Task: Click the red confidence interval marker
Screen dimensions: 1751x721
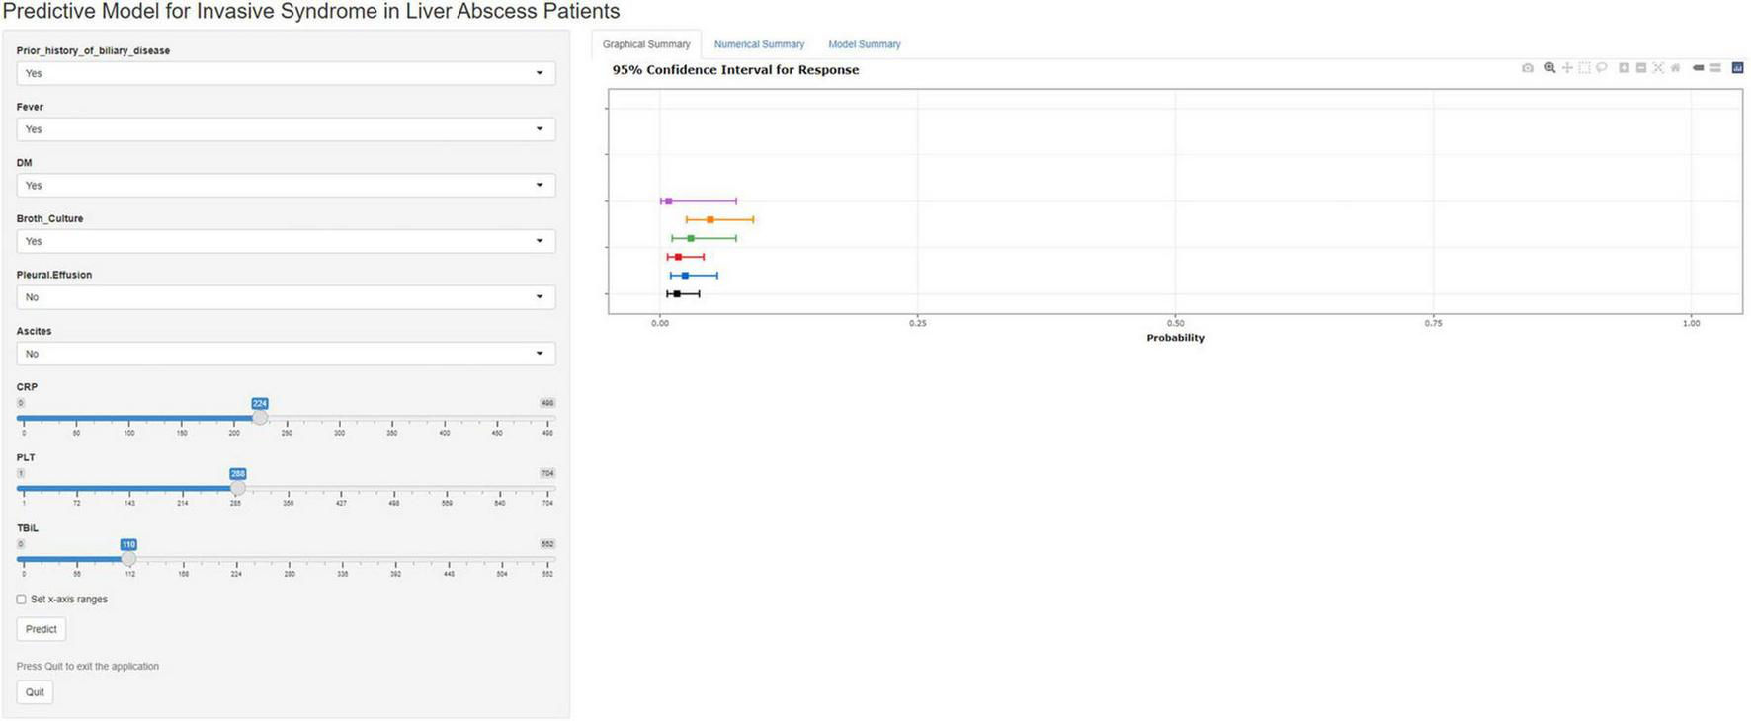Action: coord(678,257)
